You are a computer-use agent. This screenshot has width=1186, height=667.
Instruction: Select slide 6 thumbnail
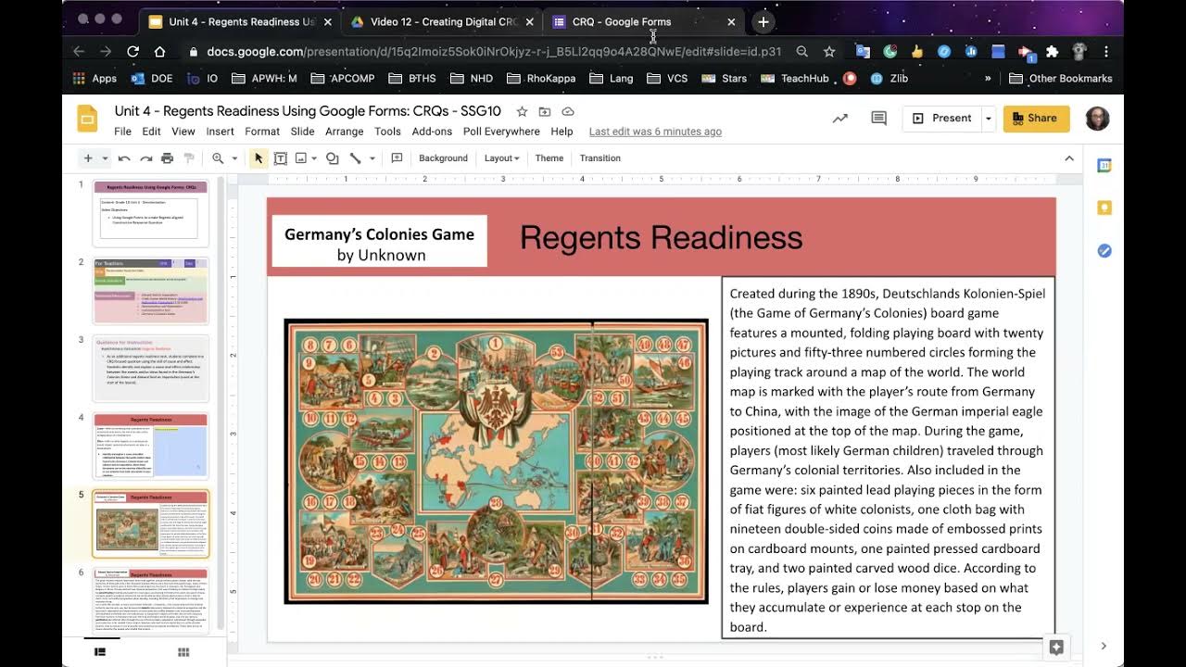pyautogui.click(x=151, y=600)
